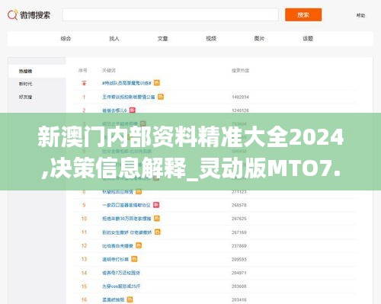Click the search heat value on the rank 13 row
Screen dimensions: 381x304
pyautogui.click(x=239, y=260)
